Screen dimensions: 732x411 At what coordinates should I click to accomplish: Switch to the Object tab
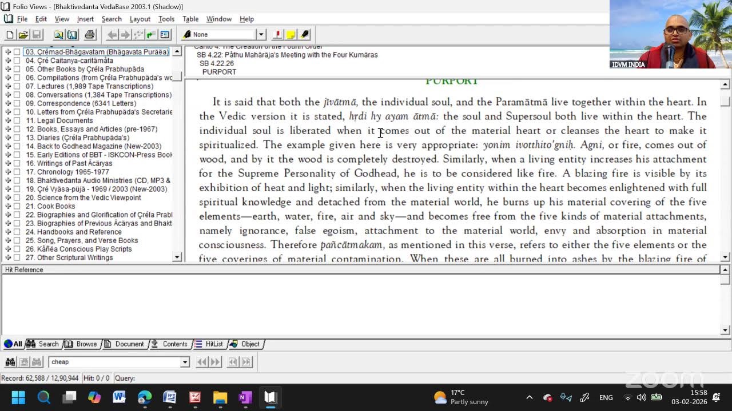tap(245, 344)
